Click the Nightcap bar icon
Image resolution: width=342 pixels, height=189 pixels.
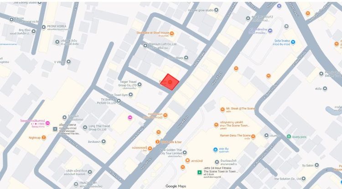point(44,138)
